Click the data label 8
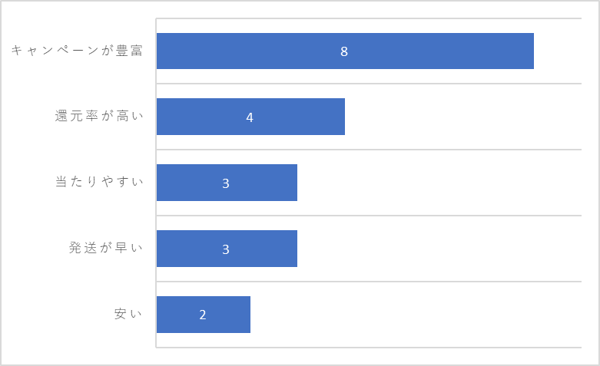Image resolution: width=600 pixels, height=366 pixels. pos(344,51)
